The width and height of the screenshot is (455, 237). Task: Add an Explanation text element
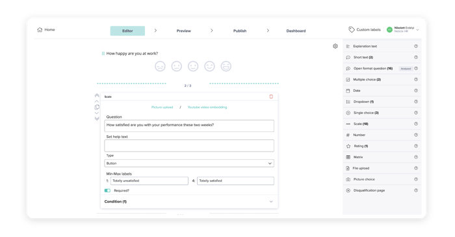pyautogui.click(x=382, y=46)
